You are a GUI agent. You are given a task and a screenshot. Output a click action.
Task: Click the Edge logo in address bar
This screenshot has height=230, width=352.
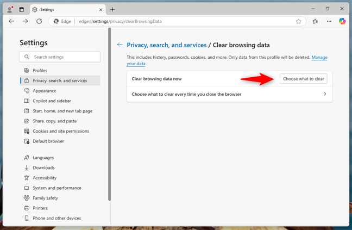(56, 21)
